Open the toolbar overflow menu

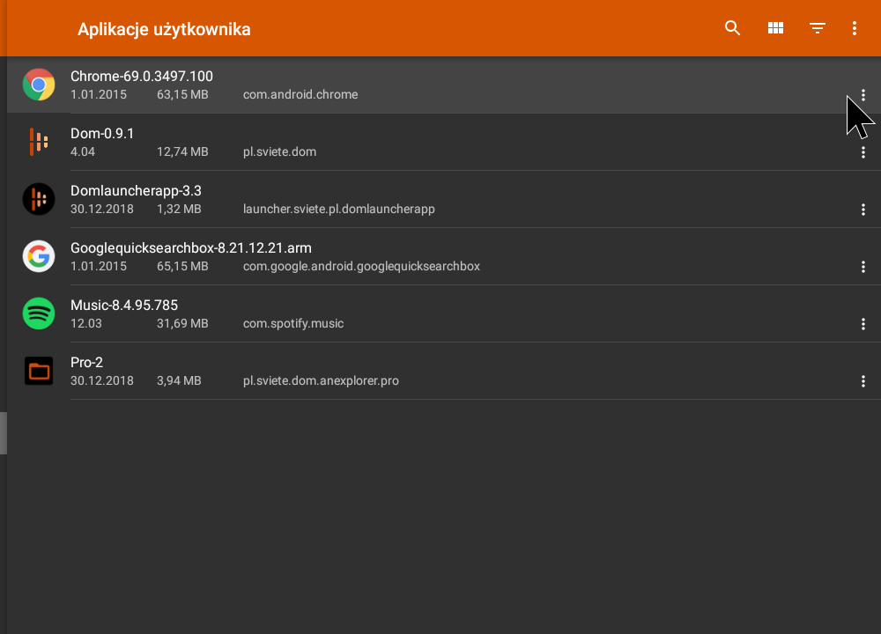855,28
